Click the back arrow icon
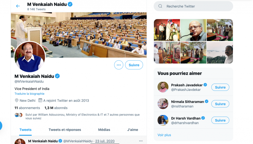253x144 pixels. pyautogui.click(x=18, y=6)
